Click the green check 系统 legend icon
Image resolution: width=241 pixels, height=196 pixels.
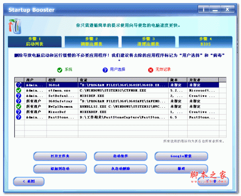tap(59, 70)
